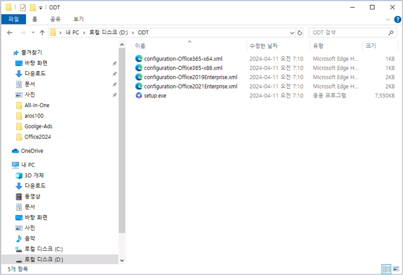Refresh the ODT folder view
Image resolution: width=403 pixels, height=275 pixels.
(300, 33)
